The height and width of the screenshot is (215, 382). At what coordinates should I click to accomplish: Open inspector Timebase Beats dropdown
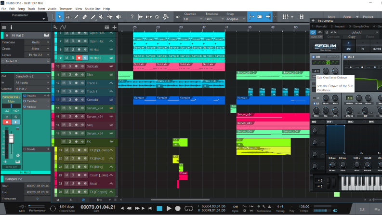pyautogui.click(x=37, y=42)
